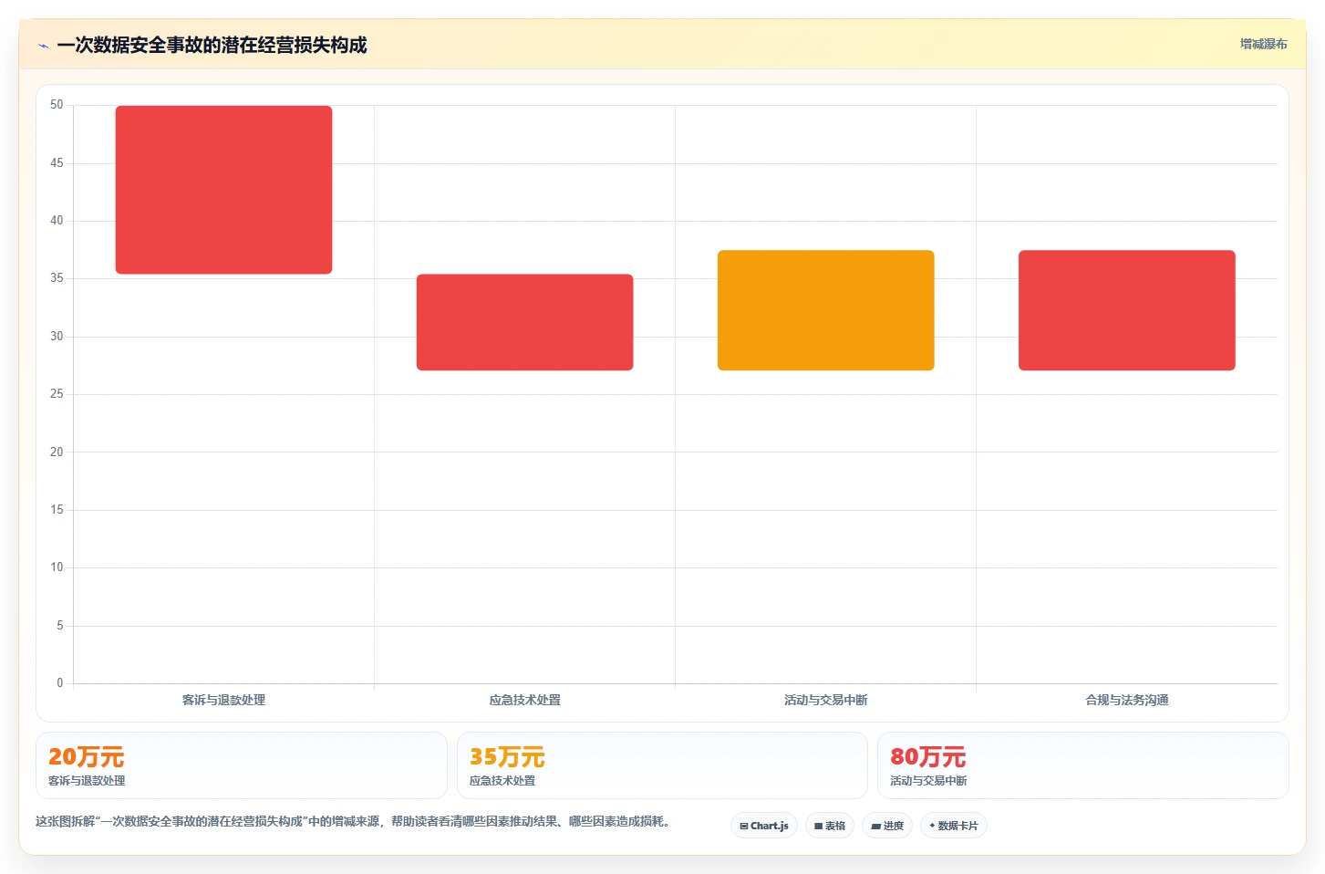Click the x-axis label 活动与交易中断

click(x=825, y=700)
